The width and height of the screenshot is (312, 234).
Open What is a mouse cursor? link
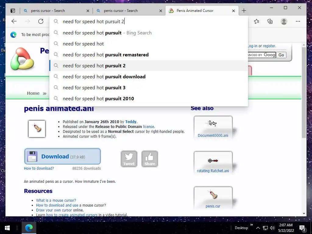pos(56,200)
